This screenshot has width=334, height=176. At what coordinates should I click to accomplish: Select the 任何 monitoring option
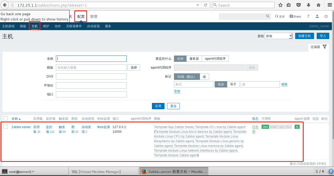coord(180,59)
